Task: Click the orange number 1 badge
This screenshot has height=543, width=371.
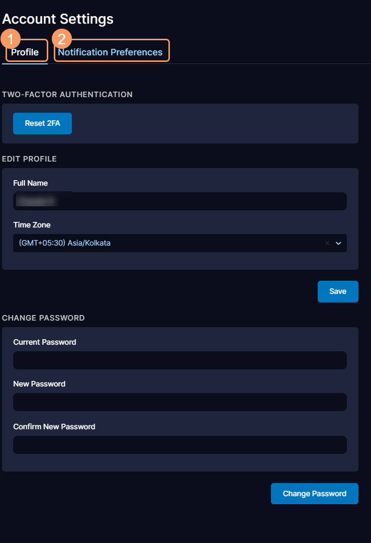Action: [11, 39]
